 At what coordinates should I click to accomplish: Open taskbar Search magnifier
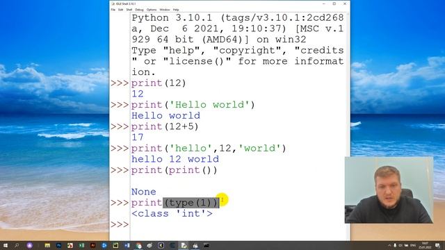(17, 245)
